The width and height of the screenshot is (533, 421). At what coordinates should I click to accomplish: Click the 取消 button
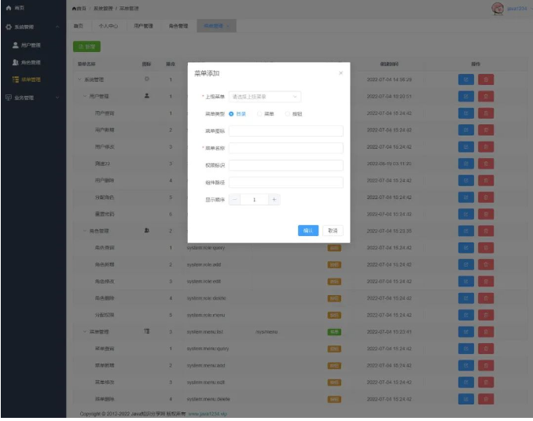click(x=333, y=231)
